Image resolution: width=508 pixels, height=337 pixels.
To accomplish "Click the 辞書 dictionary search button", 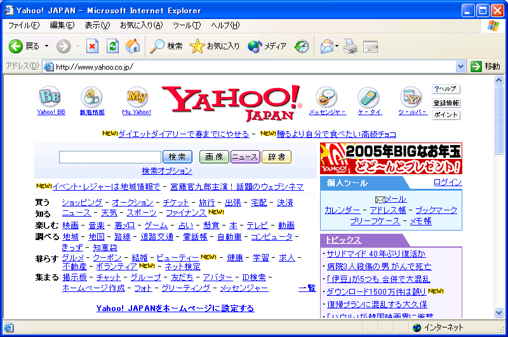I will coord(276,157).
